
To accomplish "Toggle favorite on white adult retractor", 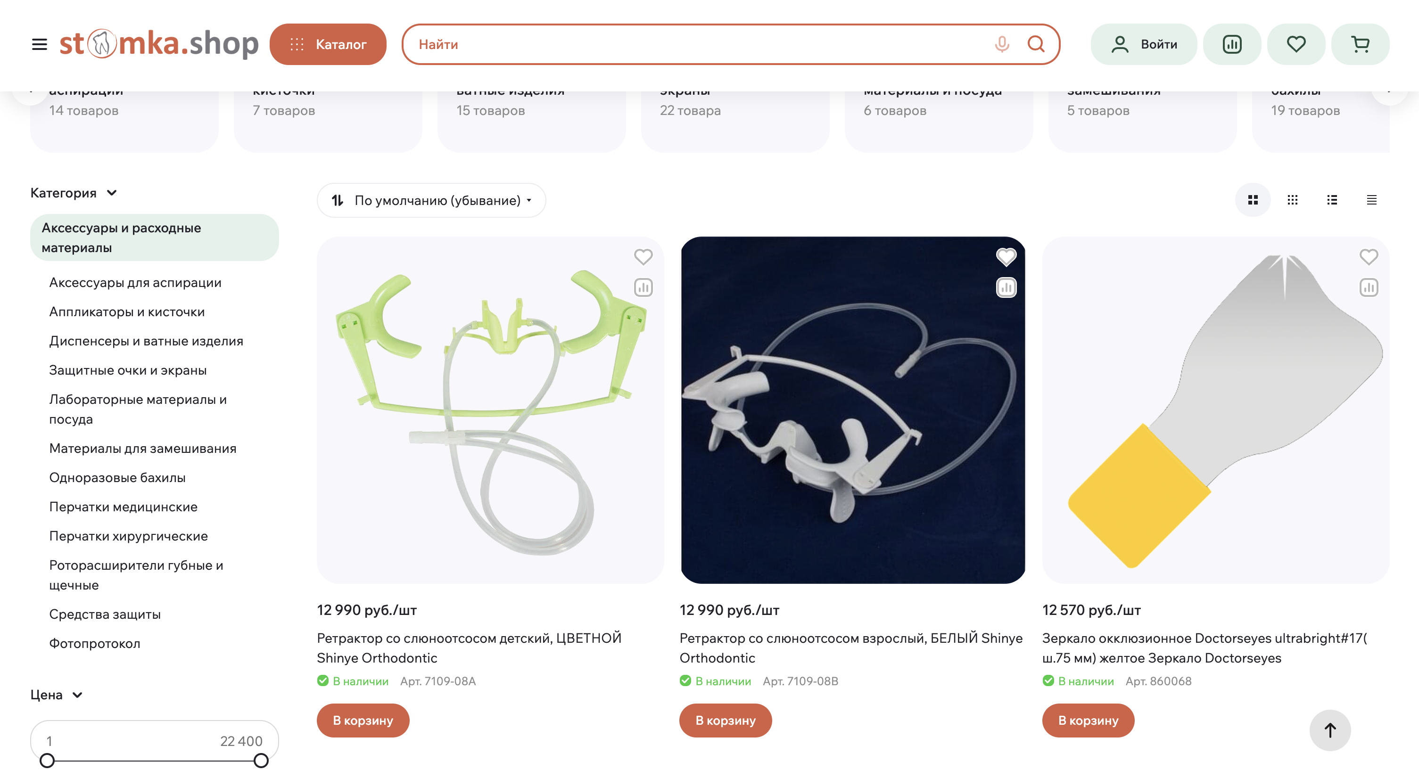I will pos(1006,257).
